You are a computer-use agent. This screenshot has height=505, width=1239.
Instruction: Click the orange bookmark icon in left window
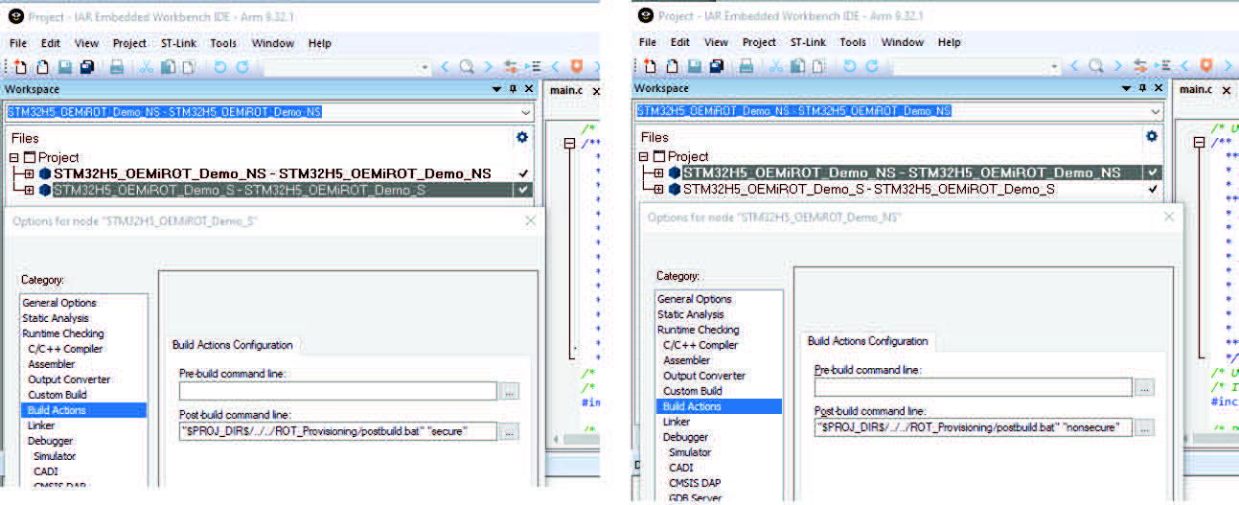pyautogui.click(x=576, y=67)
